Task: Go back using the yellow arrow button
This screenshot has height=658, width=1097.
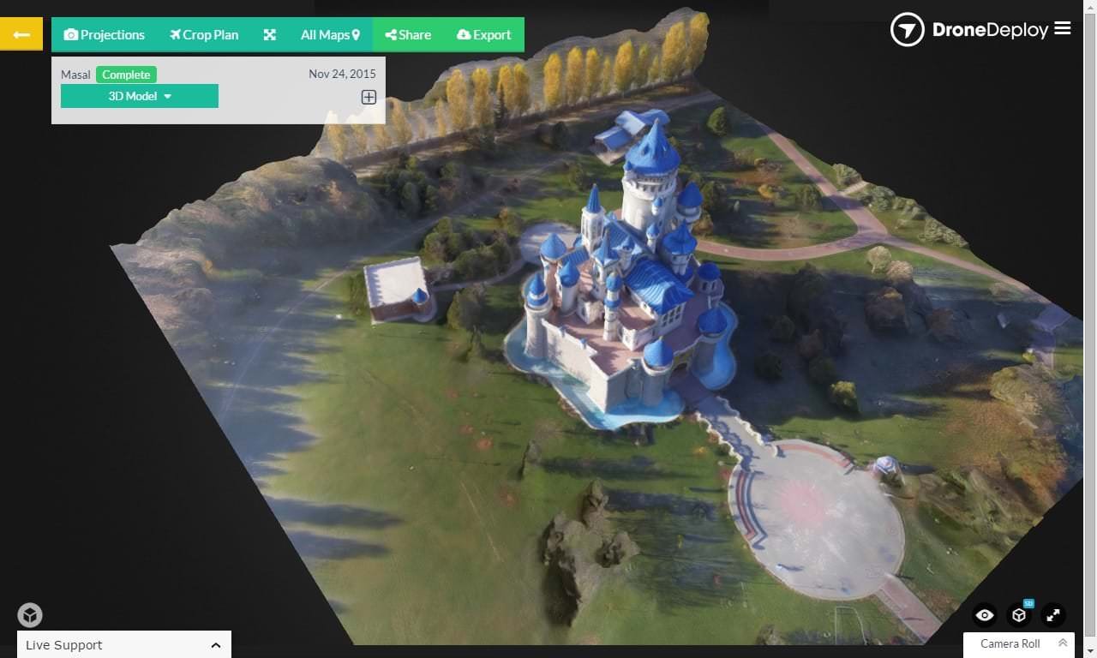Action: [x=21, y=34]
